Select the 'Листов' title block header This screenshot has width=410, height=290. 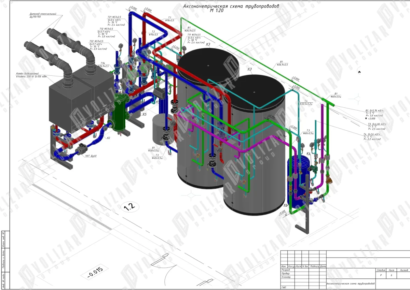(404, 270)
